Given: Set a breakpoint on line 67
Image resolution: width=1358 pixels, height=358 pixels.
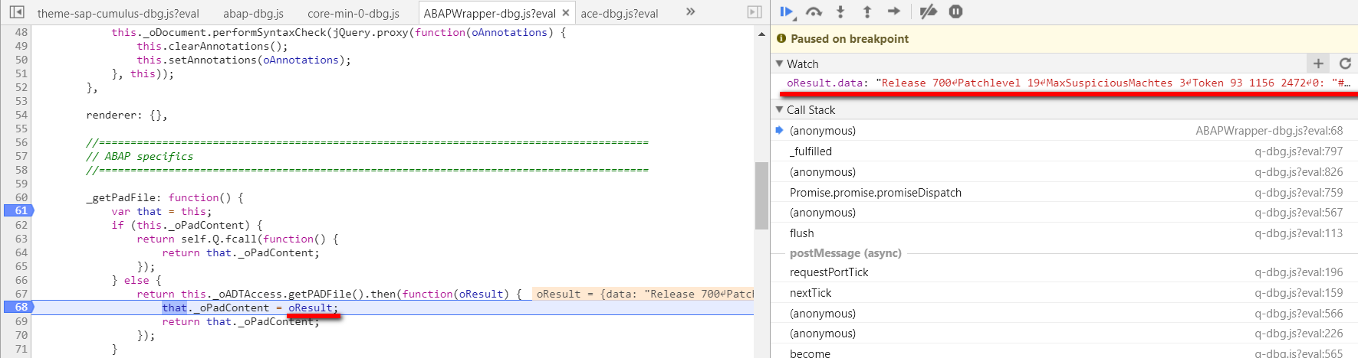Looking at the screenshot, I should (x=21, y=294).
